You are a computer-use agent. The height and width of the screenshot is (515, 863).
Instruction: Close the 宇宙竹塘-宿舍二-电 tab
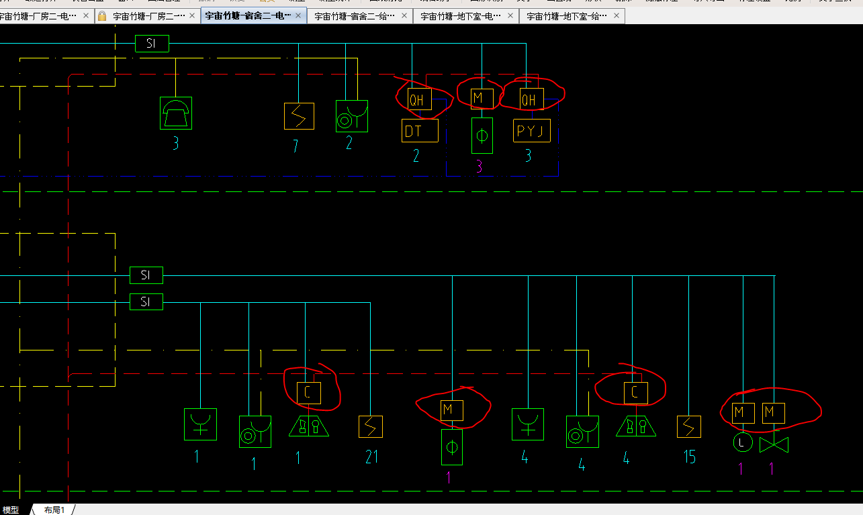[298, 15]
